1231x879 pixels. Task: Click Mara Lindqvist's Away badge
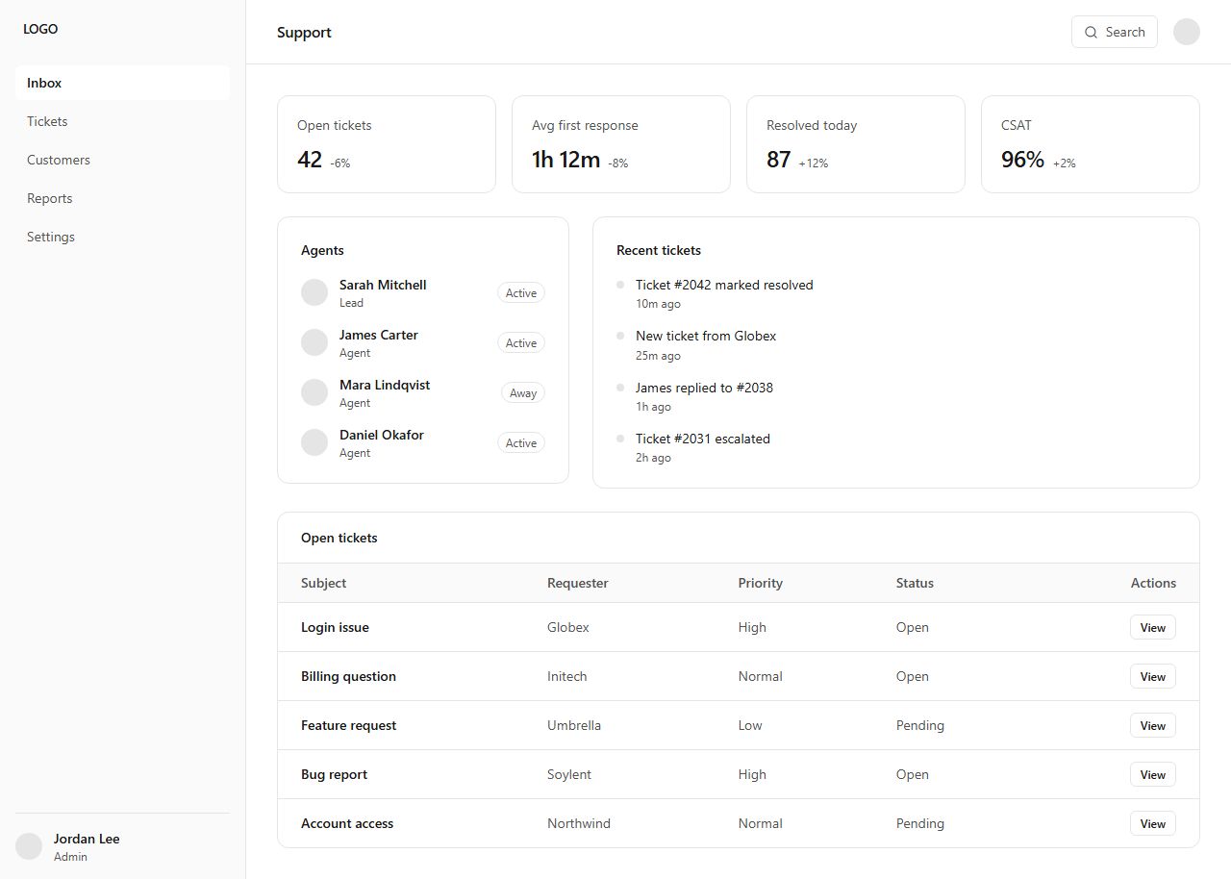523,392
